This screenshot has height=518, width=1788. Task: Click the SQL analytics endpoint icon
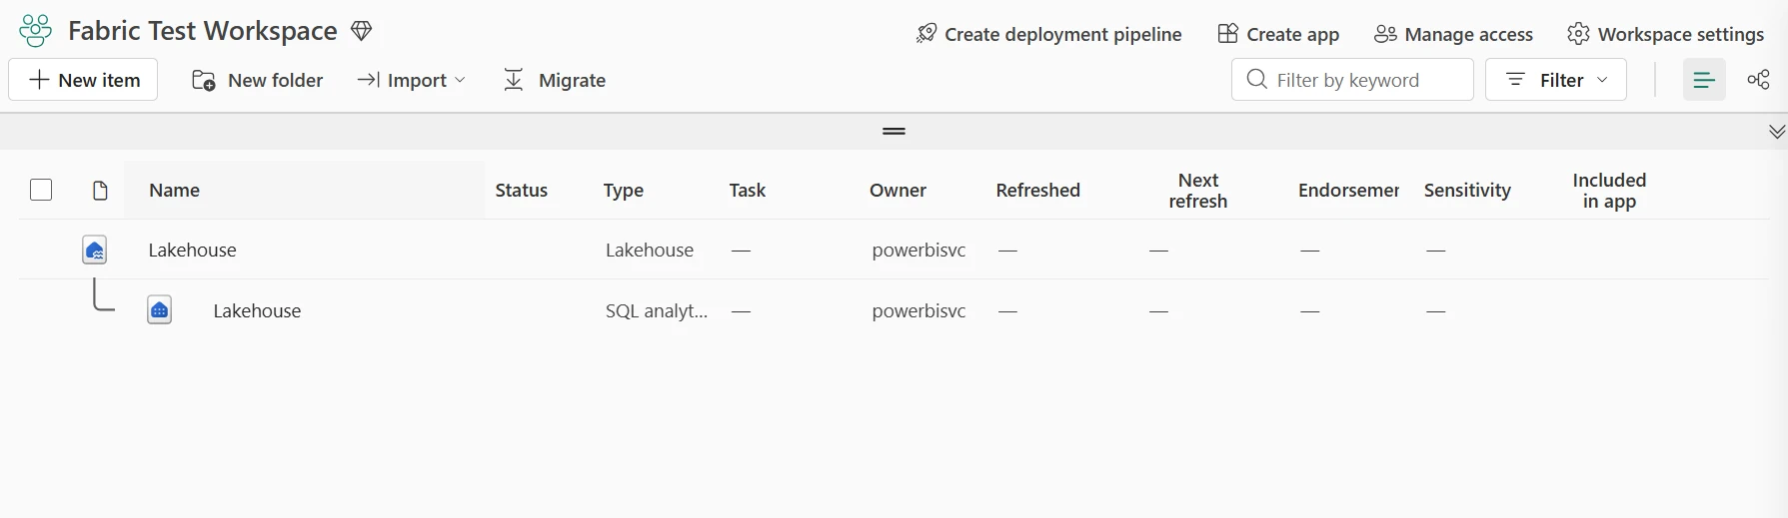160,310
